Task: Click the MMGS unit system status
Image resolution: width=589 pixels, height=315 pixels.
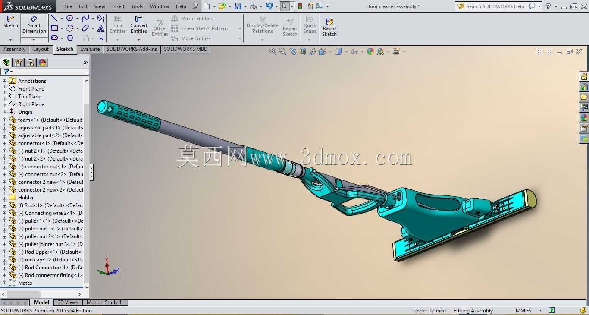Action: tap(523, 311)
